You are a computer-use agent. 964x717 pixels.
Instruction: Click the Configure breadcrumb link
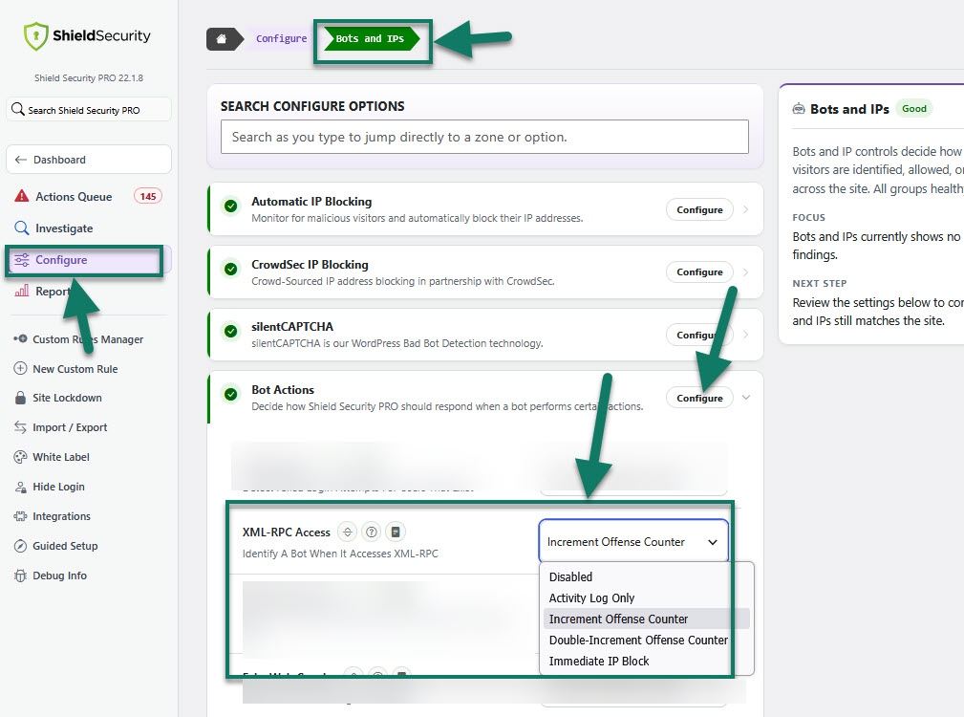tap(281, 39)
